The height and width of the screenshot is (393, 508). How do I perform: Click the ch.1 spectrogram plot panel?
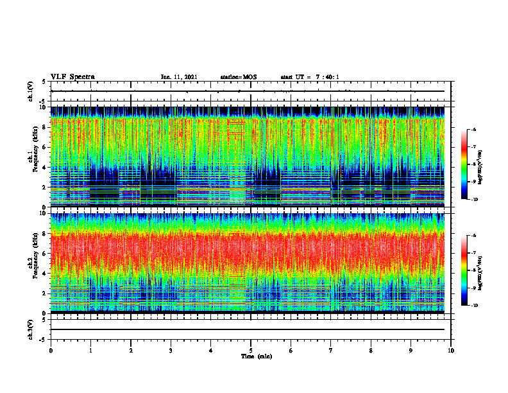pos(248,157)
